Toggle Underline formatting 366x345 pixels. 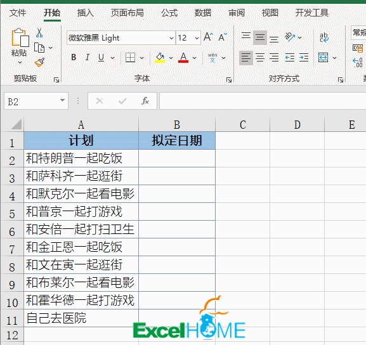click(101, 57)
